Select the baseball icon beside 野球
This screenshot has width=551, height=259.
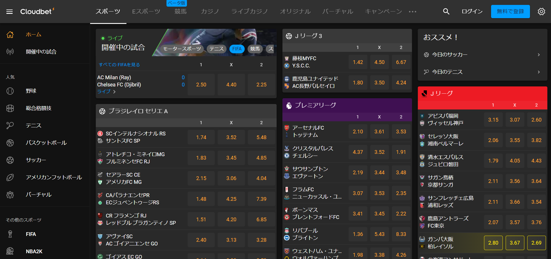click(10, 91)
